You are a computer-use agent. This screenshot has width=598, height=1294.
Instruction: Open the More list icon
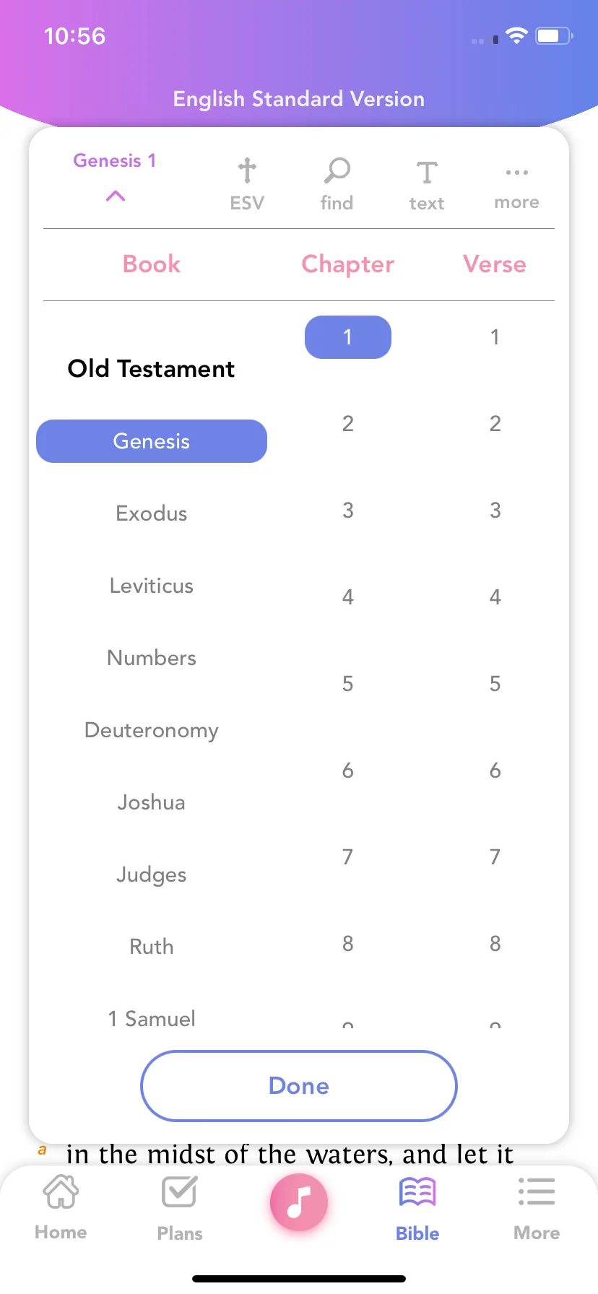click(x=537, y=1191)
